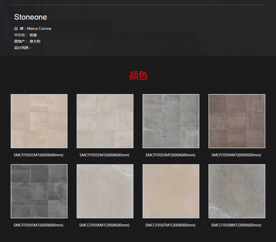Click the SMCFF0502MT(600X600mm) caption text
Viewport: 276px width, 242px height.
pos(104,155)
